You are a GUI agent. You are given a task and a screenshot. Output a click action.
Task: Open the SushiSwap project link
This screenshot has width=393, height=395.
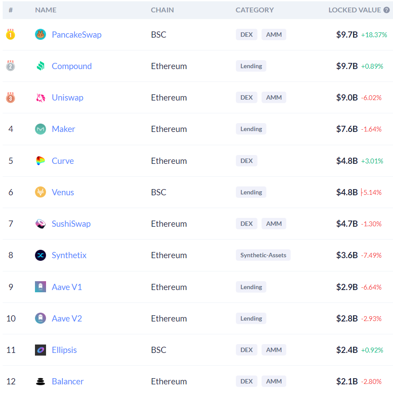point(71,224)
